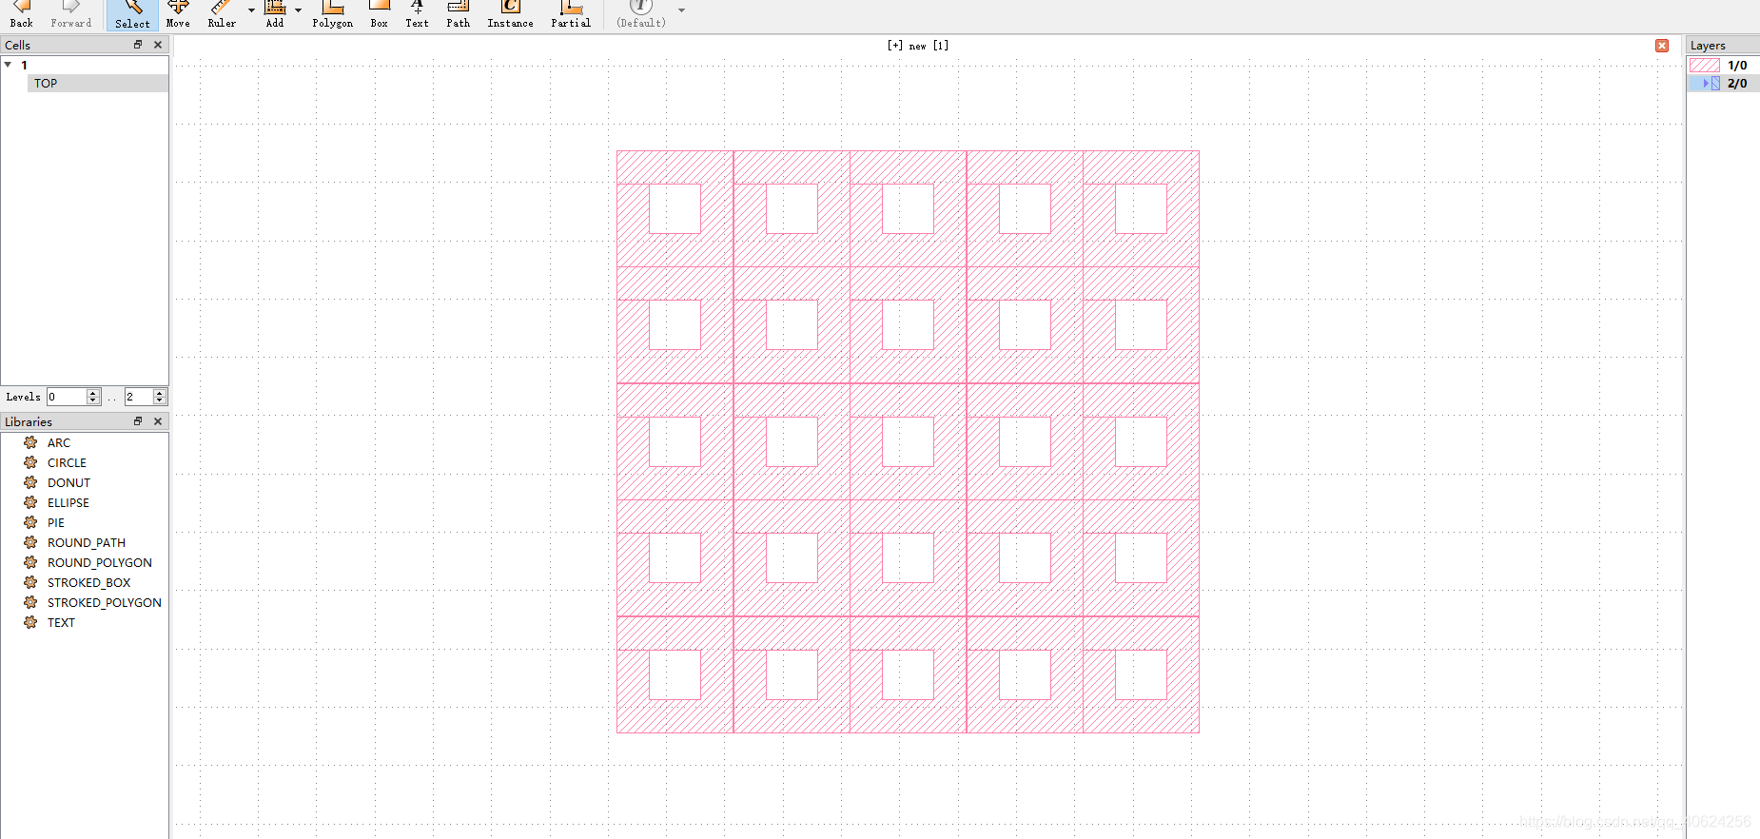The height and width of the screenshot is (839, 1760).
Task: Open the Ruler tool dropdown arrow
Action: pos(251,10)
